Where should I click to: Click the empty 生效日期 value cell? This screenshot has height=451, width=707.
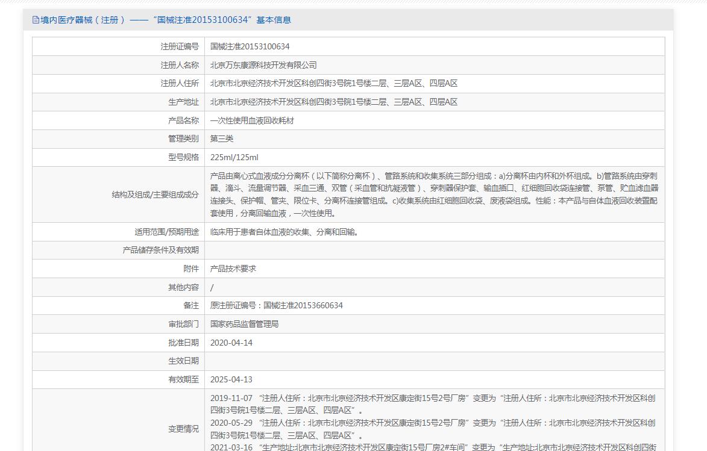[434, 361]
